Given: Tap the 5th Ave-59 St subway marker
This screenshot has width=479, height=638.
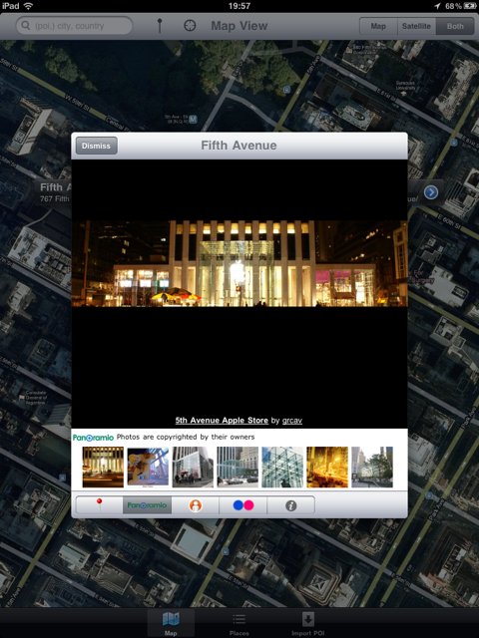Looking at the screenshot, I should [193, 120].
